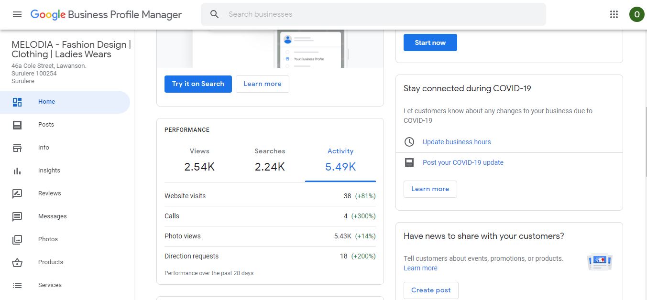This screenshot has height=300, width=647.
Task: Click the Photo views row
Action: pyautogui.click(x=270, y=236)
